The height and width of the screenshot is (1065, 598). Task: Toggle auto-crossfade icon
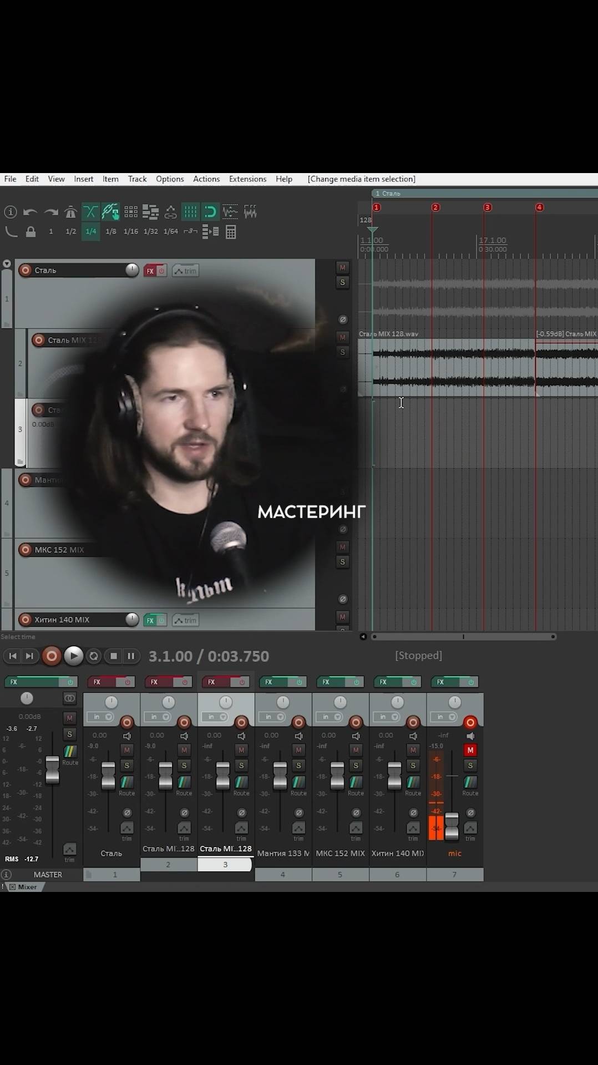click(90, 212)
